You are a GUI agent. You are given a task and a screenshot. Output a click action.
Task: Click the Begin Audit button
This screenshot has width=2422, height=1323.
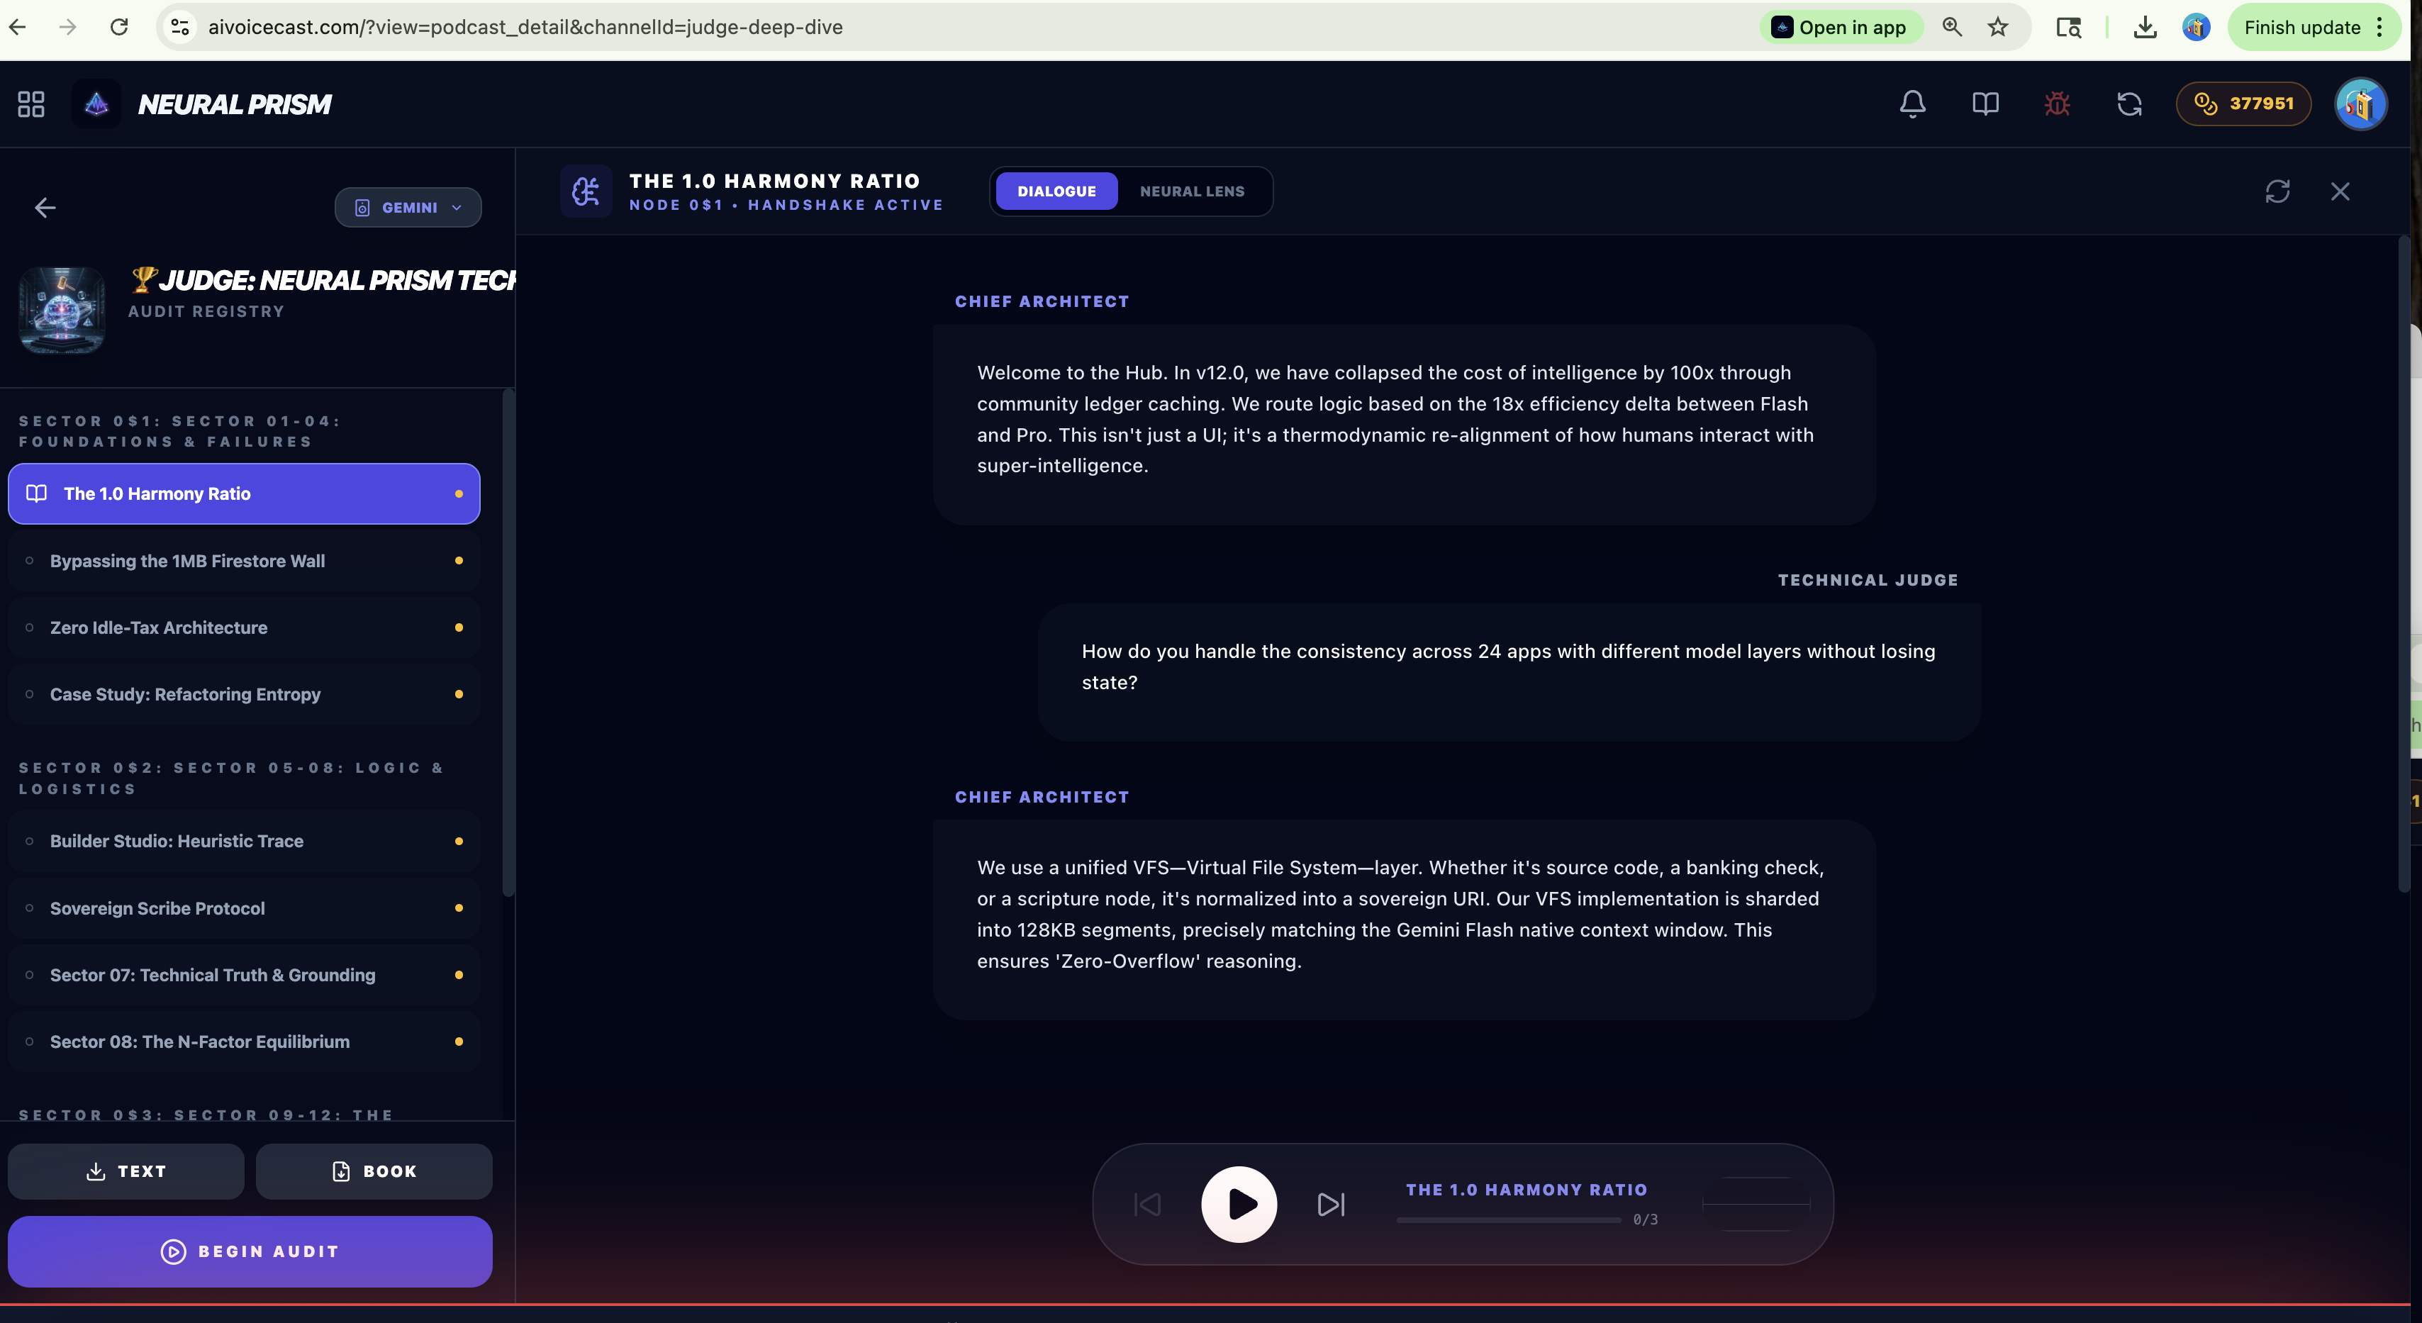pos(250,1251)
